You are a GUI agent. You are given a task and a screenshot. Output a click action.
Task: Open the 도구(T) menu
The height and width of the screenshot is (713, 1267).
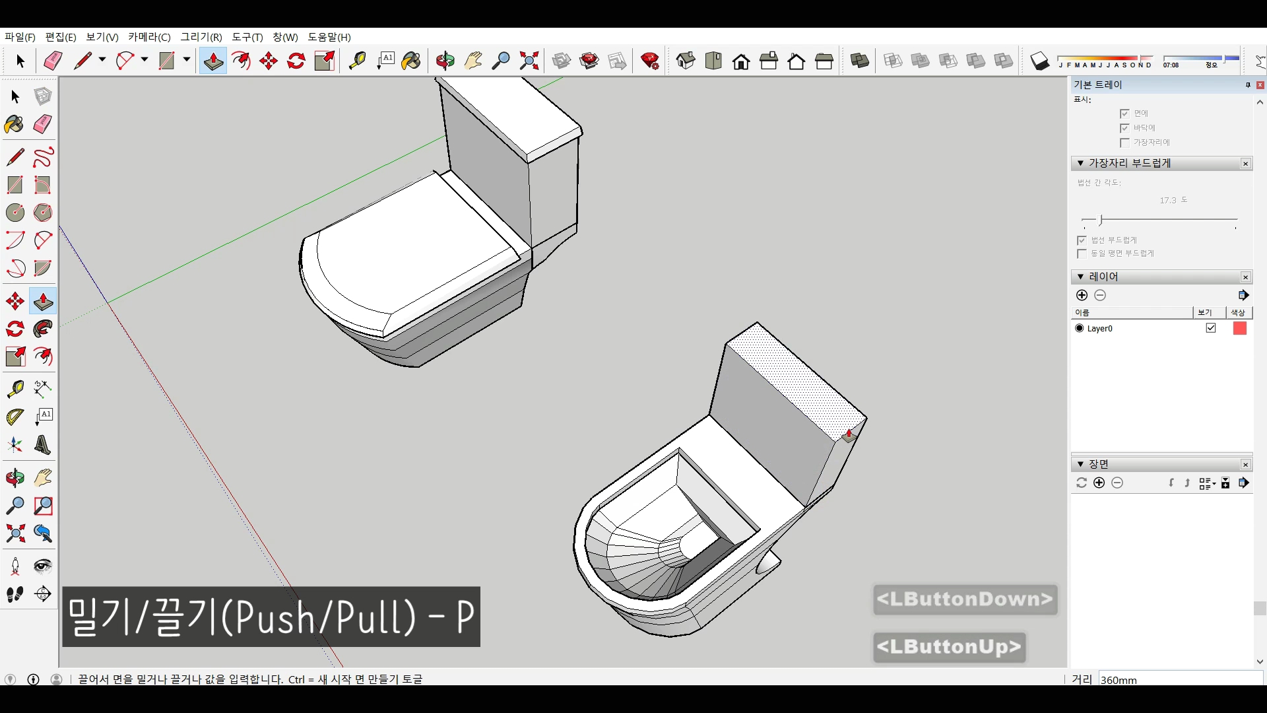click(x=247, y=37)
